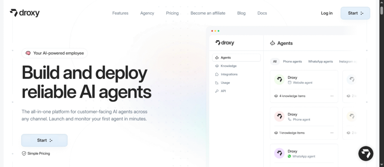
Task: Open the floating chat widget icon
Action: point(366,154)
